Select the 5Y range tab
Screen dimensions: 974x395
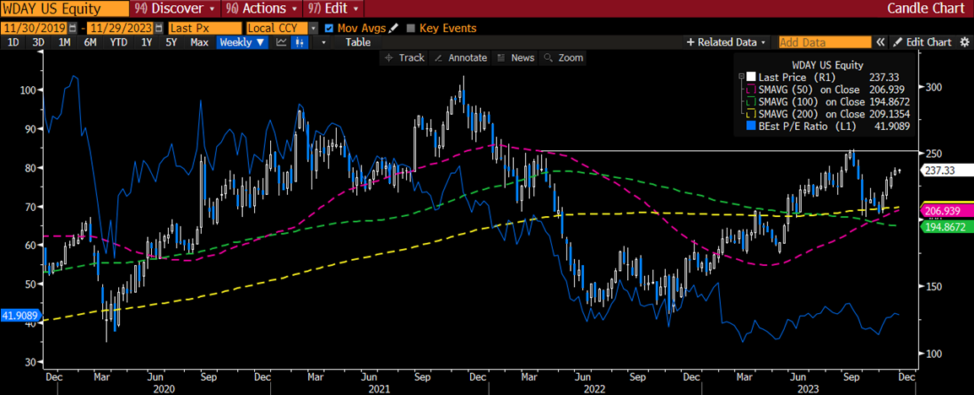[171, 42]
